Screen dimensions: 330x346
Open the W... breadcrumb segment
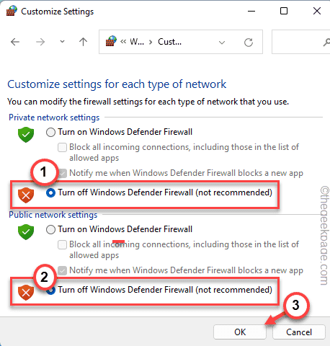tap(137, 42)
